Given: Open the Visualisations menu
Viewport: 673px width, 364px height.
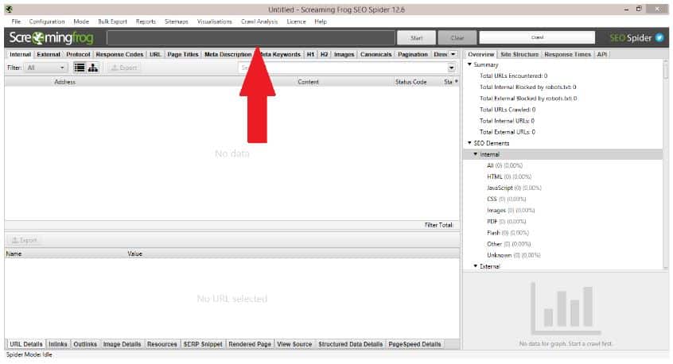Looking at the screenshot, I should click(215, 21).
